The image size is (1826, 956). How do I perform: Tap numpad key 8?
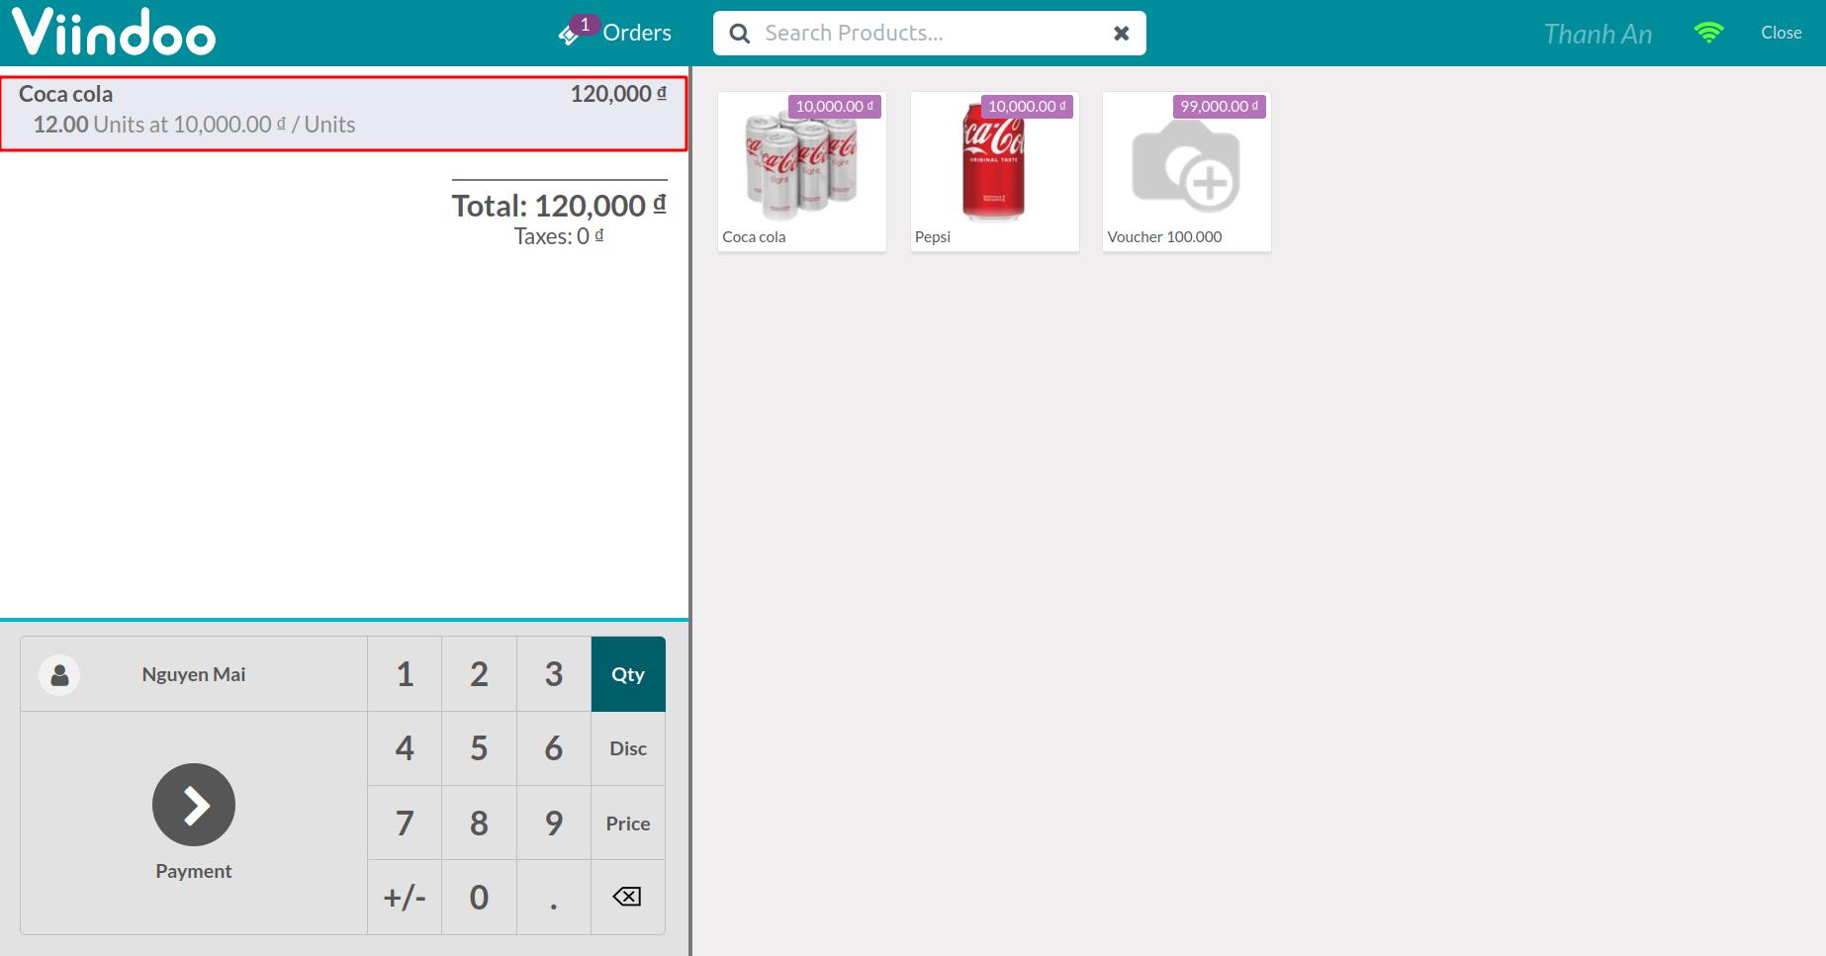(479, 823)
